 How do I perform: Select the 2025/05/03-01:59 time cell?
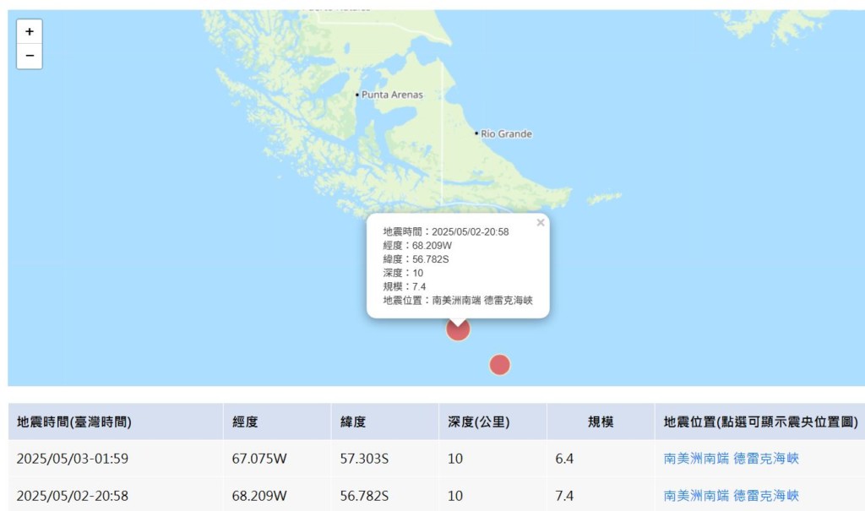pyautogui.click(x=73, y=459)
